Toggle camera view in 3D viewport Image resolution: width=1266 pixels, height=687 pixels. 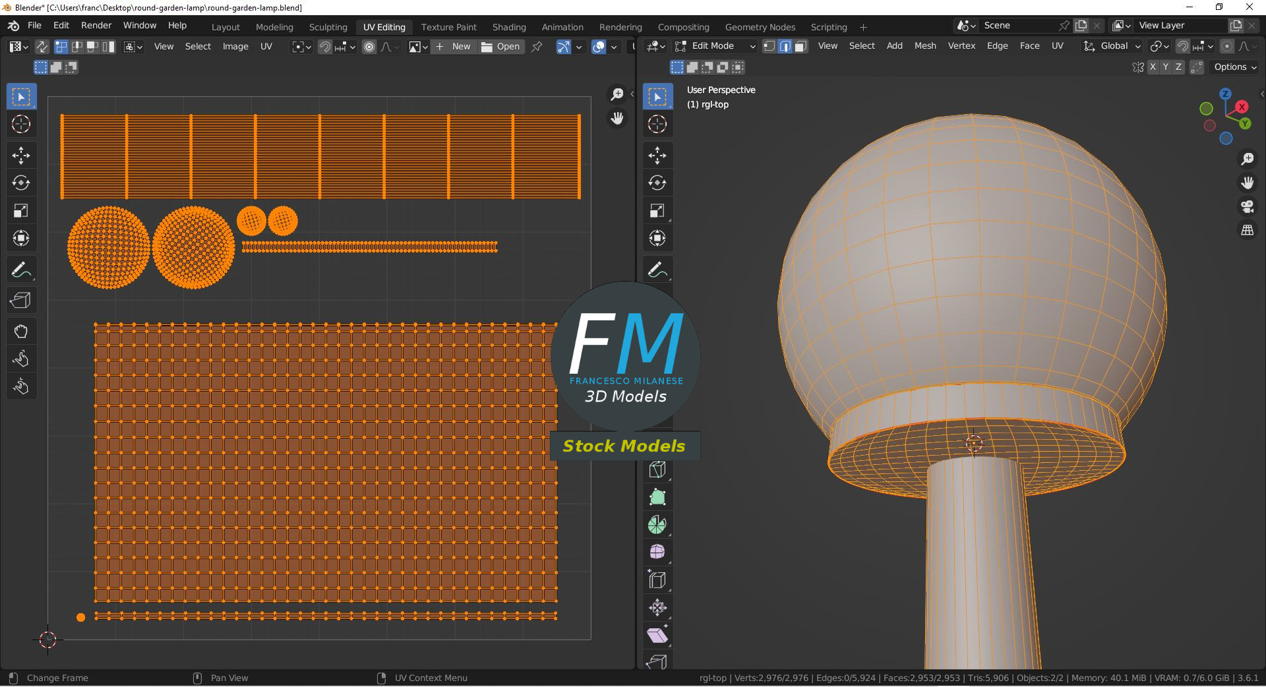pos(1248,206)
